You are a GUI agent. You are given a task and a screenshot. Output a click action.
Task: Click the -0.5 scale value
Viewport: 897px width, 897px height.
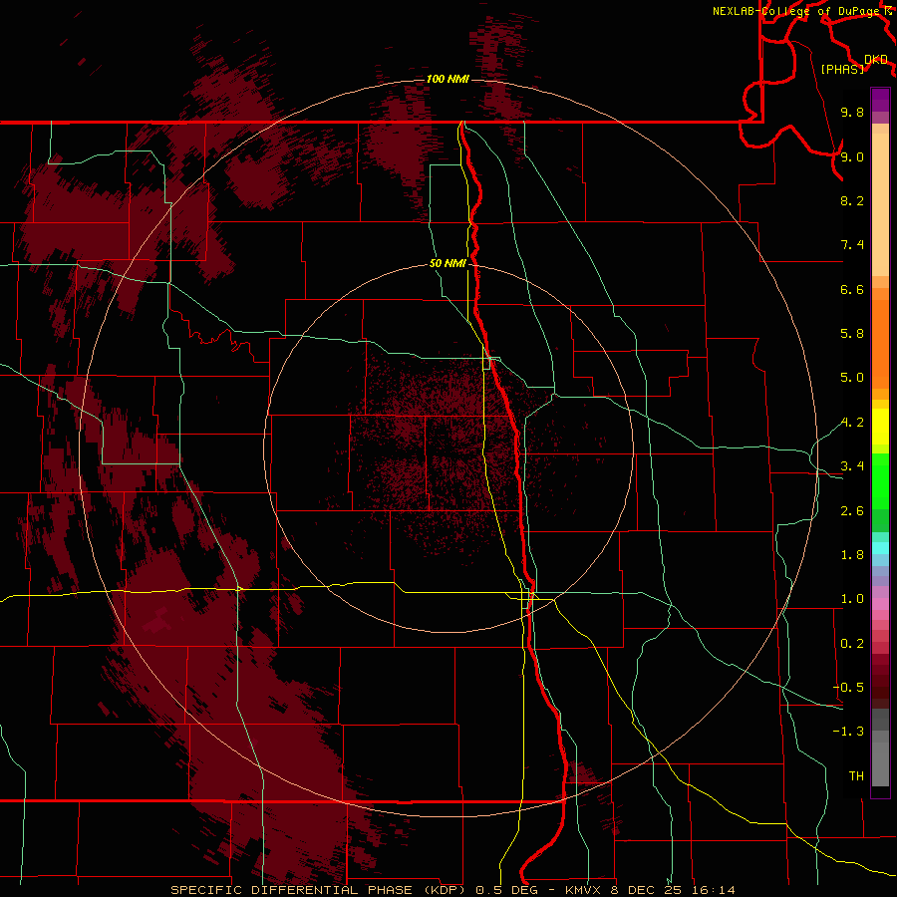pyautogui.click(x=848, y=688)
